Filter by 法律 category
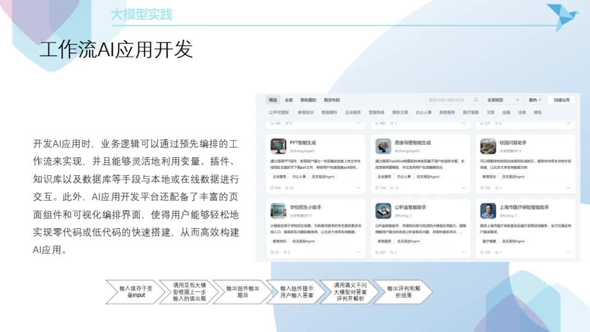This screenshot has width=590, height=332. (x=522, y=112)
